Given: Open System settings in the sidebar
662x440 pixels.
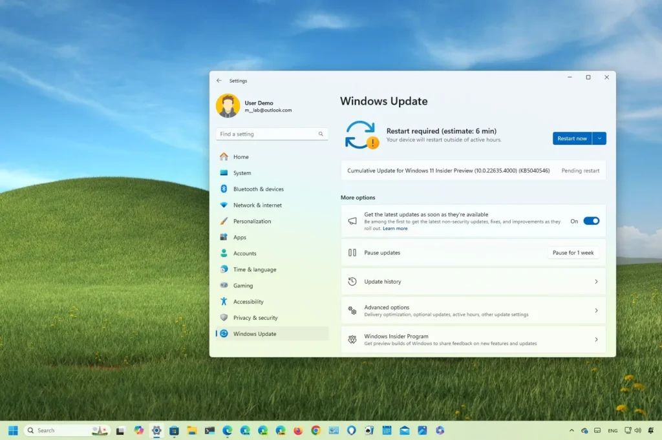Looking at the screenshot, I should (x=272, y=173).
